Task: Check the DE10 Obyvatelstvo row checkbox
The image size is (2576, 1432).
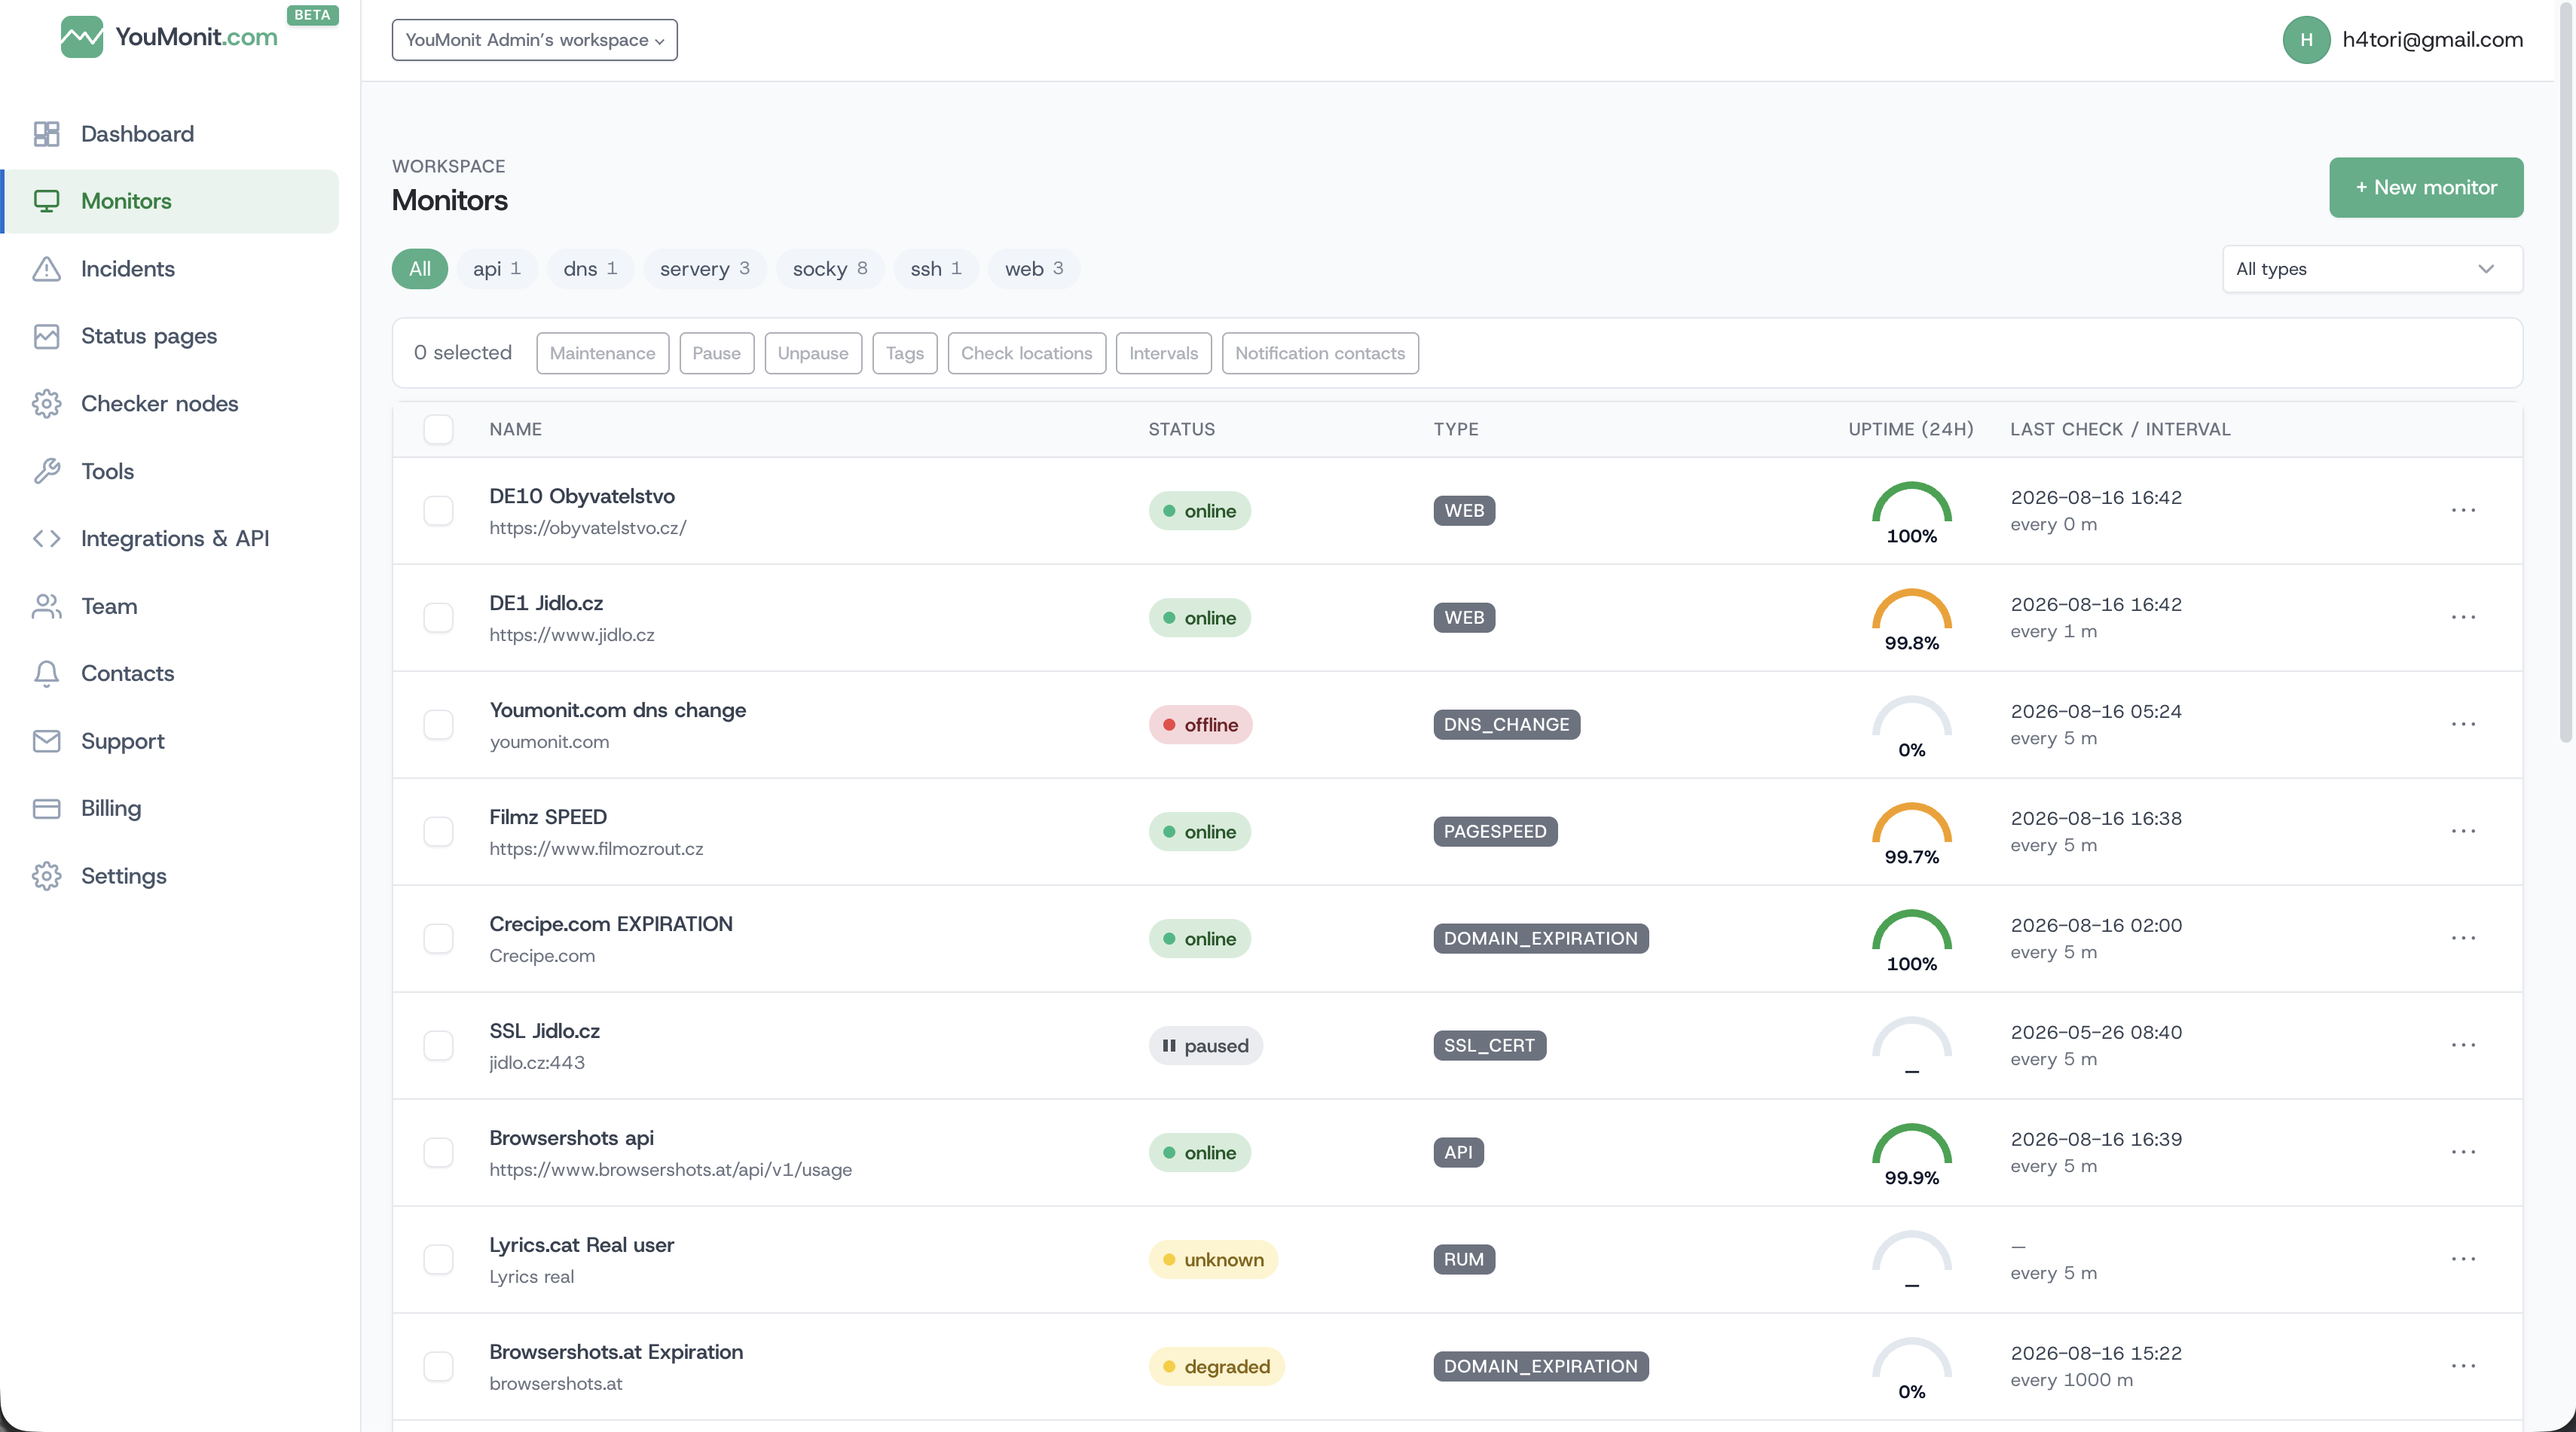Action: (x=438, y=511)
